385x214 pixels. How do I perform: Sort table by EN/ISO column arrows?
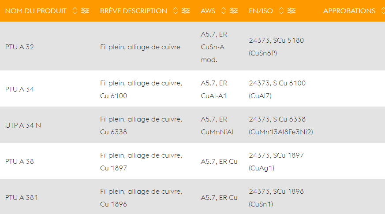pos(281,11)
